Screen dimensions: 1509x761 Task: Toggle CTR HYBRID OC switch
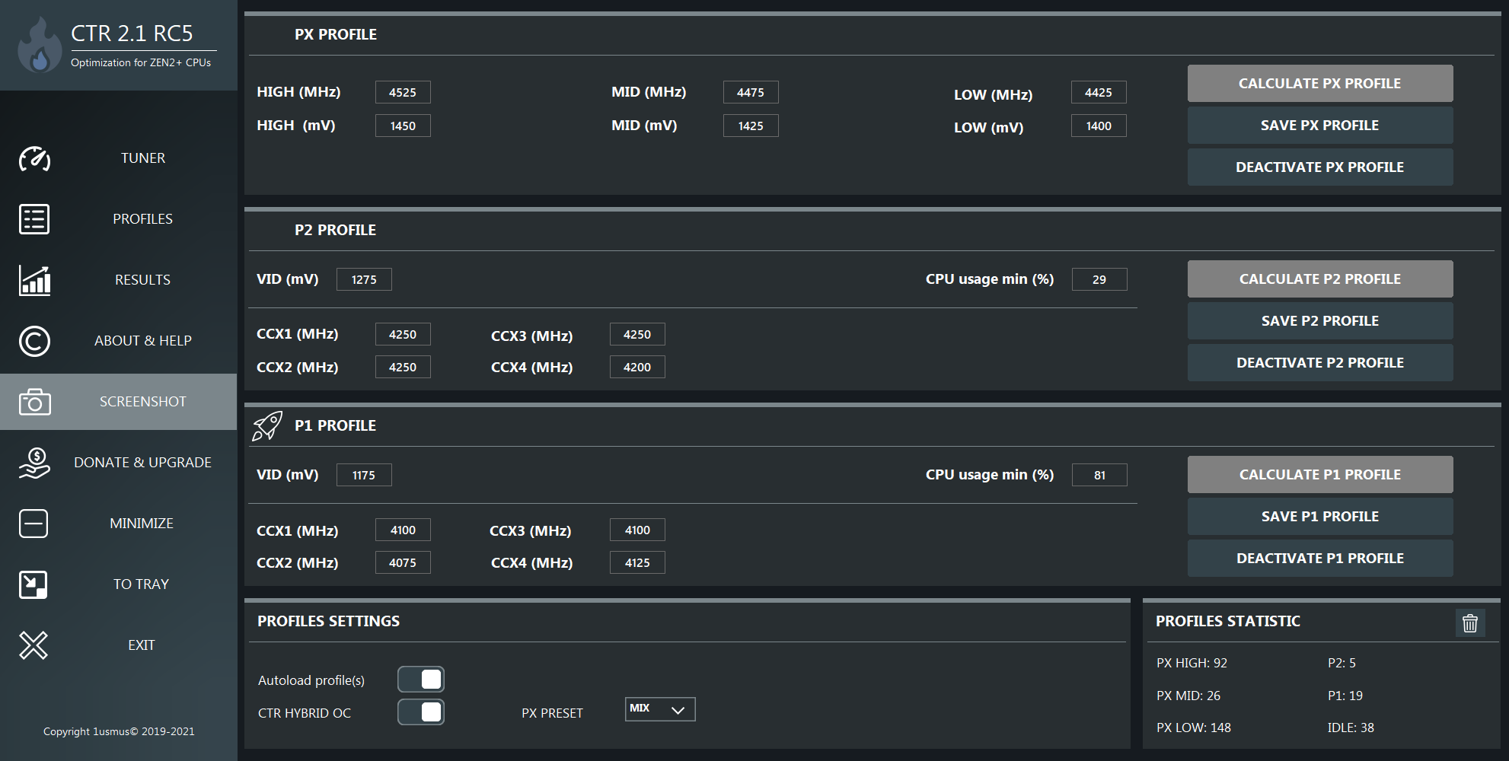421,712
